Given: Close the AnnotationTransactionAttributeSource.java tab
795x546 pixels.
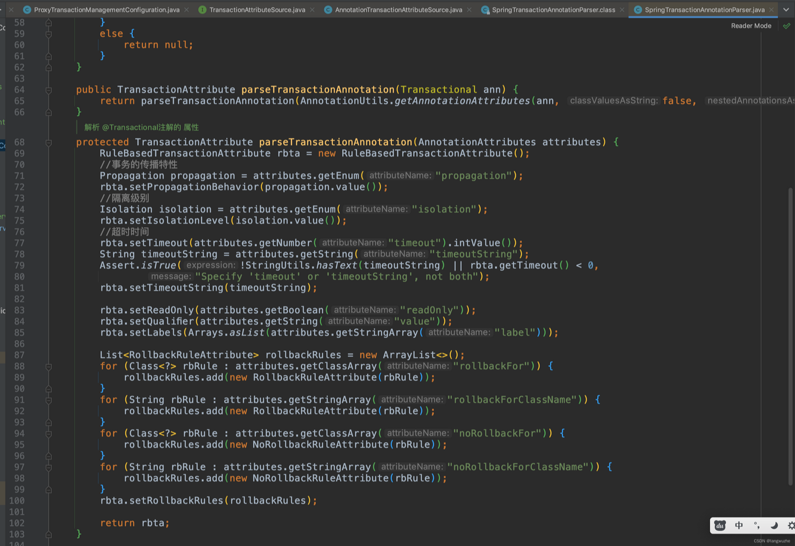Looking at the screenshot, I should tap(469, 10).
